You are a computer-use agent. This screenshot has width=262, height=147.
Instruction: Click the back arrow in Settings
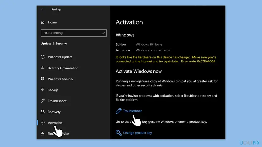coord(42,9)
